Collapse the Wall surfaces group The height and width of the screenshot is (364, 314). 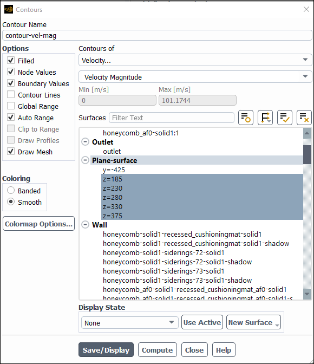click(x=86, y=225)
